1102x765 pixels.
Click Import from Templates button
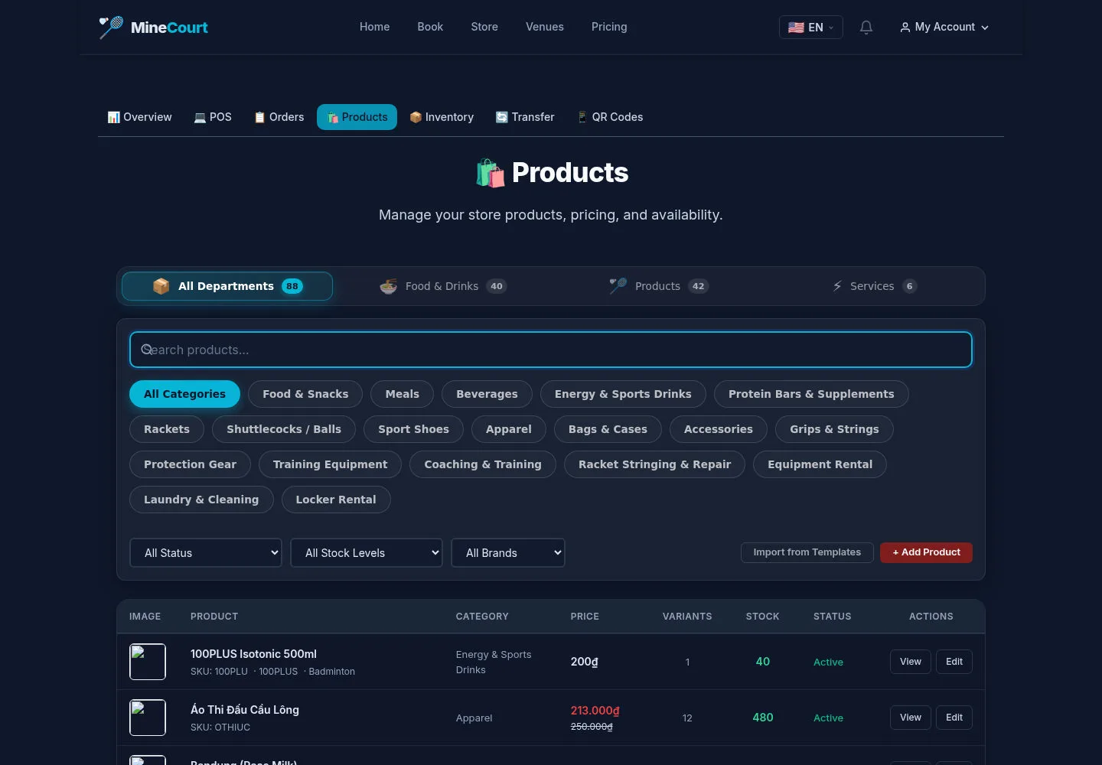(x=807, y=552)
